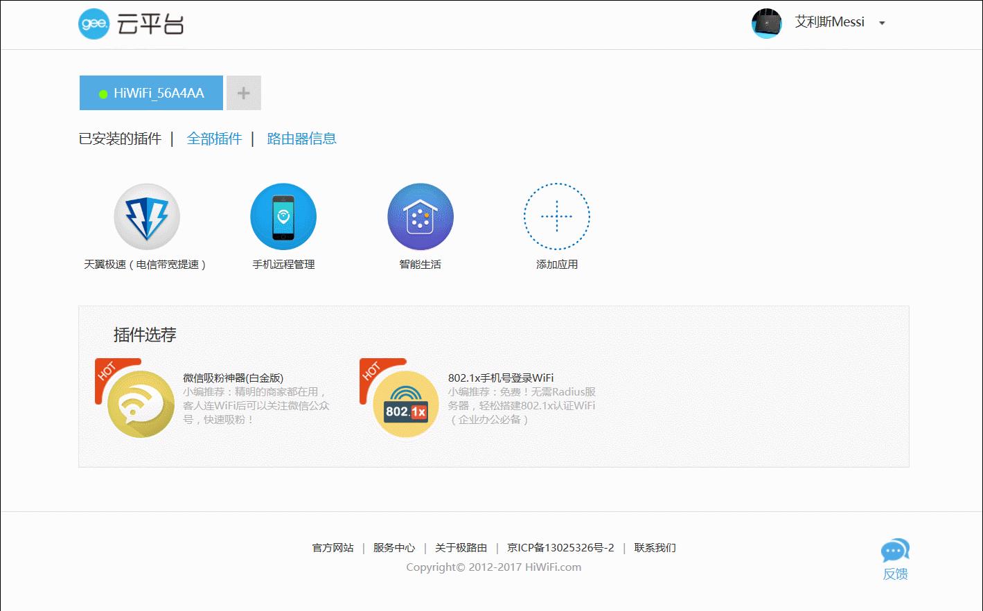983x611 pixels.
Task: Switch to the 全部插件 tab
Action: [x=215, y=138]
